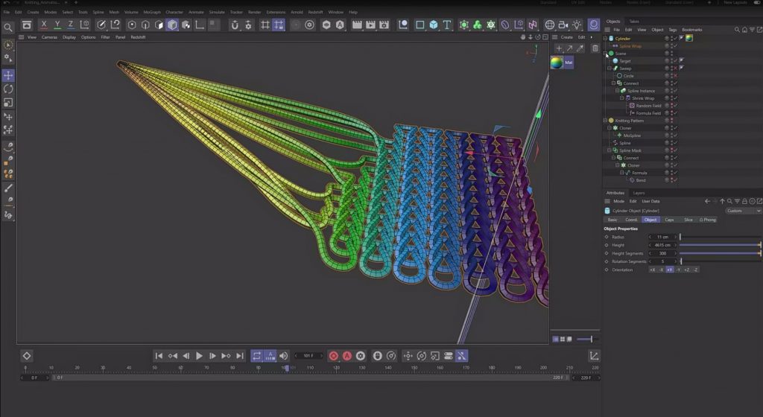Image resolution: width=763 pixels, height=417 pixels.
Task: Click the red Record Active Objects button
Action: (x=333, y=356)
